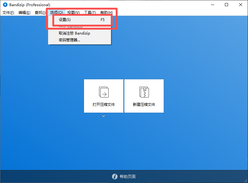Open the 帮助页面 link
Screen dimensions: 248x183
[x=128, y=177]
